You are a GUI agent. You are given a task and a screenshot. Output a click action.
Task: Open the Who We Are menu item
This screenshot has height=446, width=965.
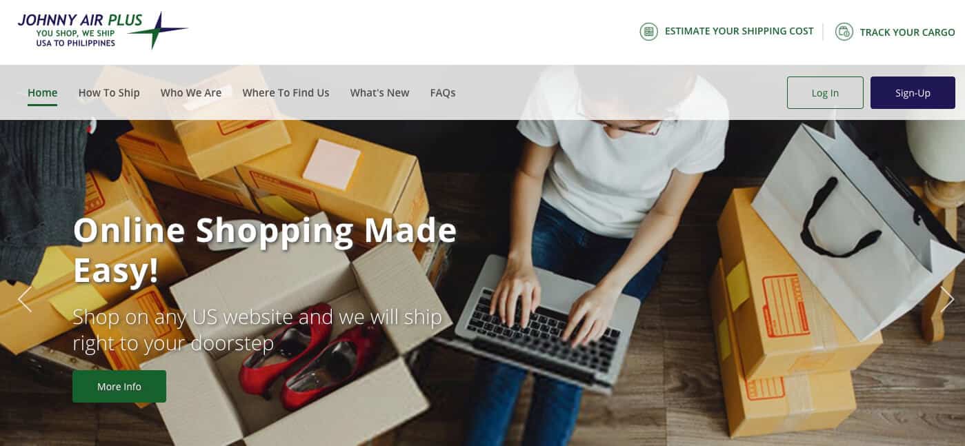(191, 92)
